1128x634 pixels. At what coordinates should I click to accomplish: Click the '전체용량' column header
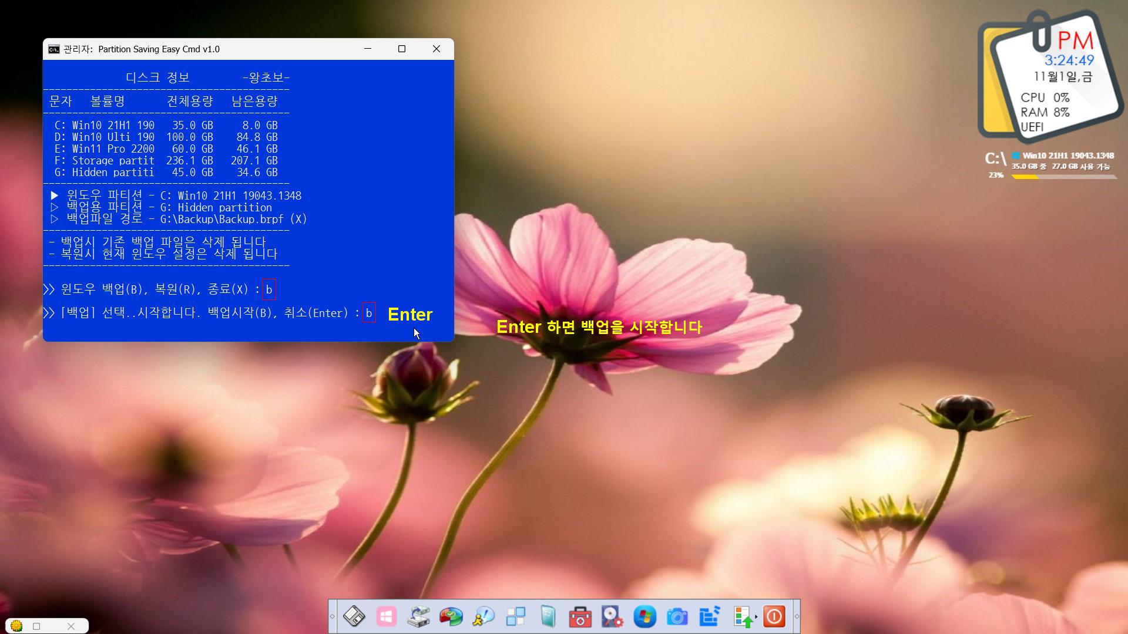tap(190, 101)
